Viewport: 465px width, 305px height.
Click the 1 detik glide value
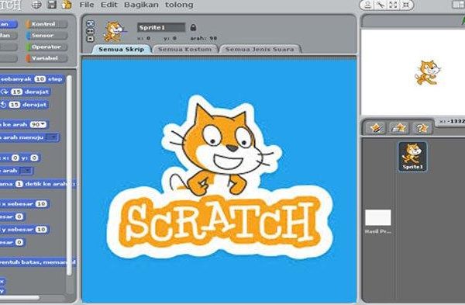[x=19, y=184]
